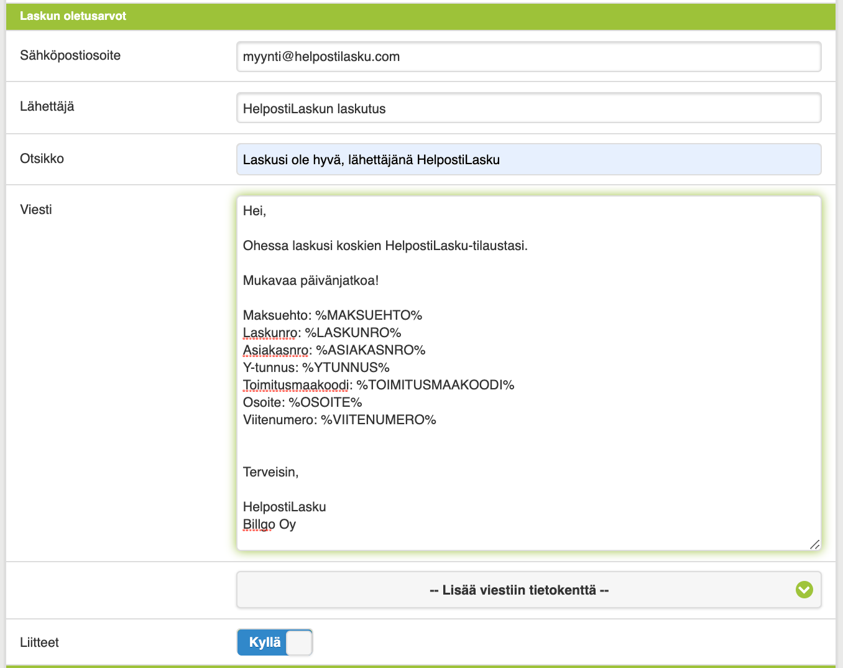Click the 'HelpostiLasku' signature line

[285, 507]
